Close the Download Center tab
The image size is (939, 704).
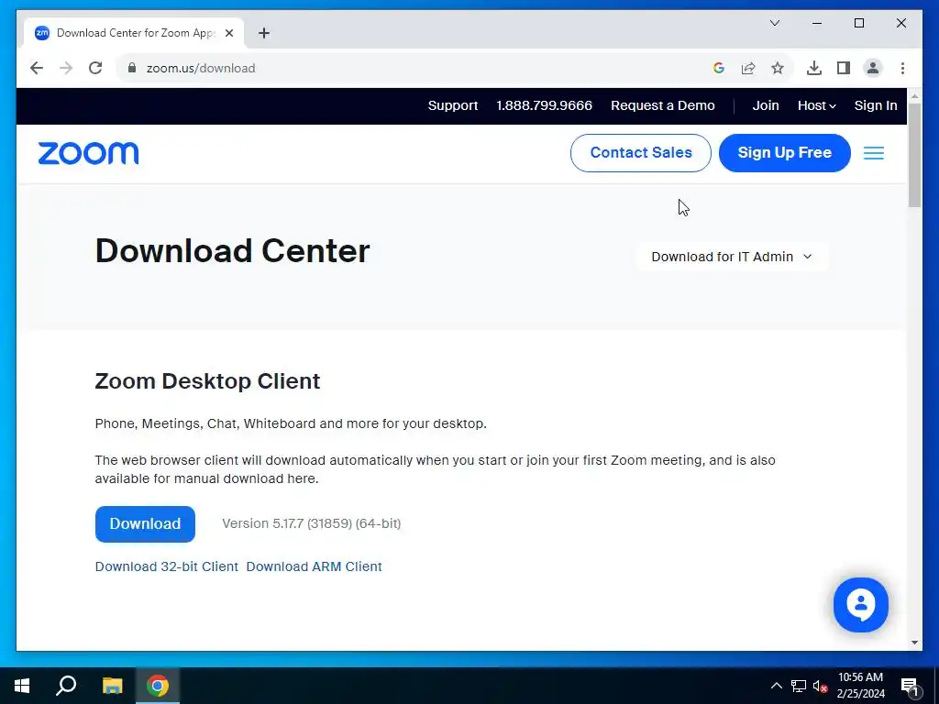pos(228,33)
